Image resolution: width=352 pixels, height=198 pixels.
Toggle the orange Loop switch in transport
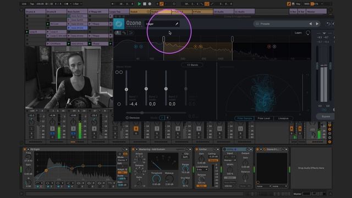pyautogui.click(x=207, y=4)
